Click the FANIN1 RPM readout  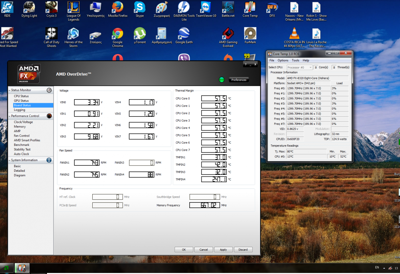tap(87, 162)
